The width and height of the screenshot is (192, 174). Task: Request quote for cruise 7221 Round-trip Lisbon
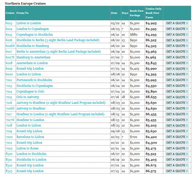pos(177,142)
